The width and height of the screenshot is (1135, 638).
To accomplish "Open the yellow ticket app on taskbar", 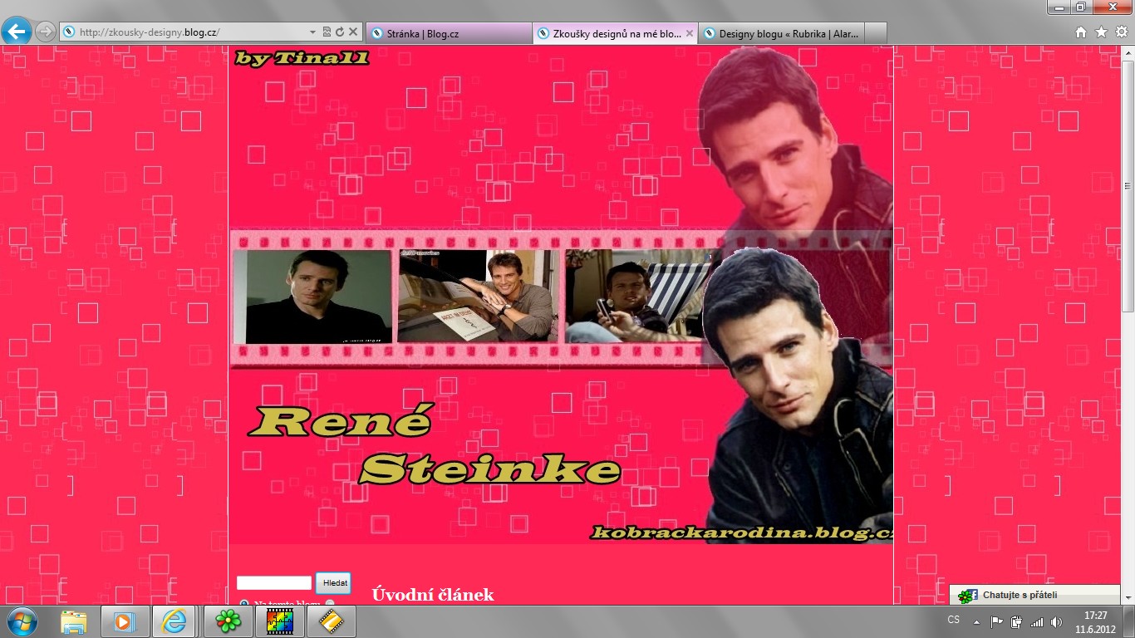I will click(x=331, y=621).
